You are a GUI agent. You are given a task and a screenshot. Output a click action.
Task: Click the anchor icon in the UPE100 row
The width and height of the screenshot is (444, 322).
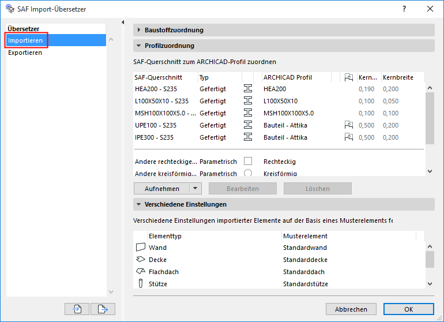point(348,125)
